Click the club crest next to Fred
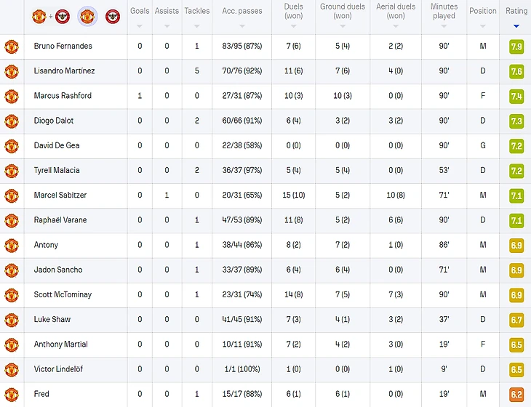 pos(11,394)
